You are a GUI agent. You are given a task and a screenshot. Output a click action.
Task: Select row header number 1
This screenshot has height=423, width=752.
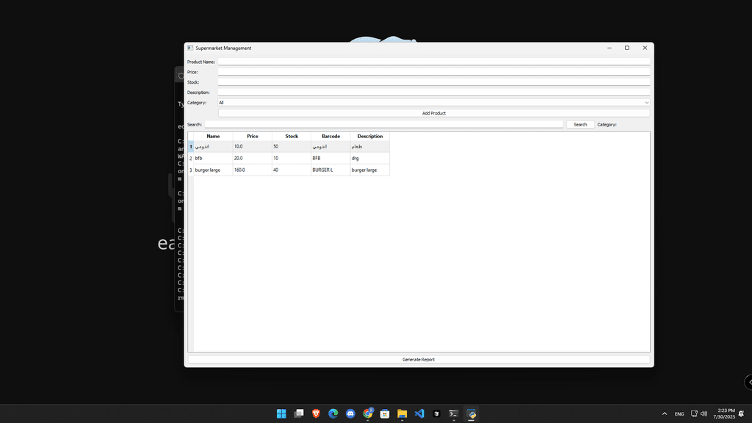click(x=191, y=147)
